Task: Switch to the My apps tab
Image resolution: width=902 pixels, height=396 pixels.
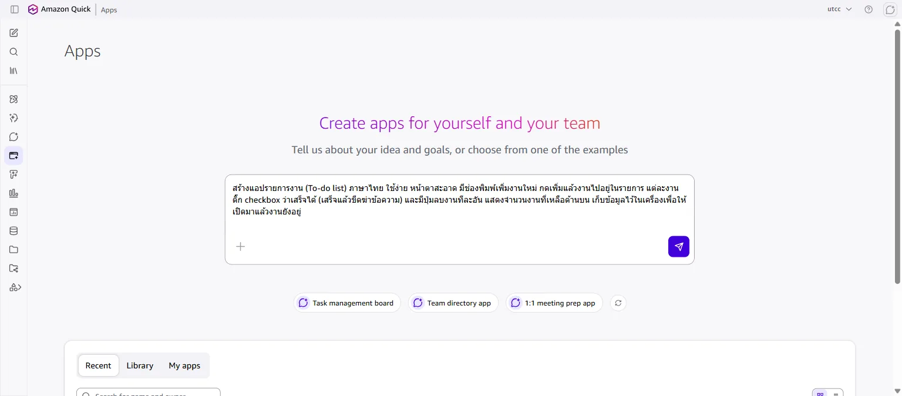Action: click(184, 365)
